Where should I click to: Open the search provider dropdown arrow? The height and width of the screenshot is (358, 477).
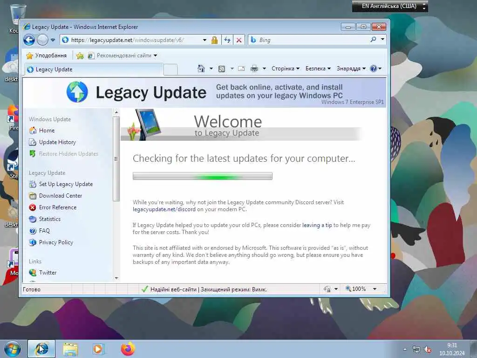(383, 39)
